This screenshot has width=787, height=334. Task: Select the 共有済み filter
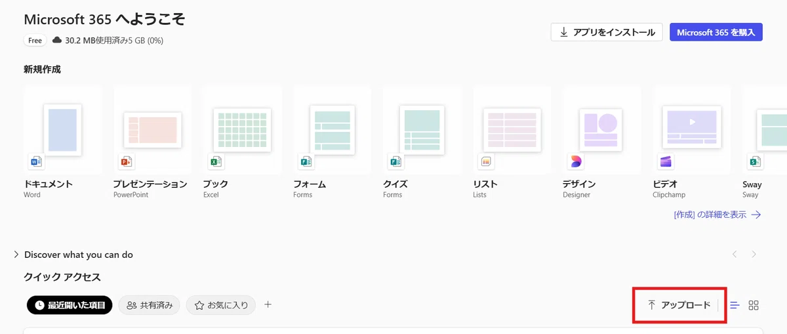(x=150, y=305)
